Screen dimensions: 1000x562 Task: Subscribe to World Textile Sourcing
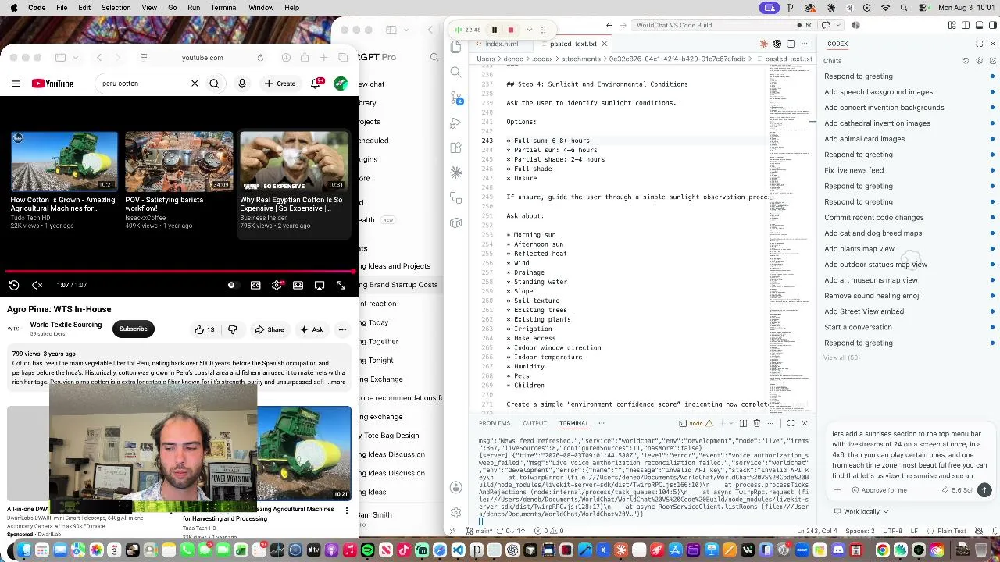[134, 329]
